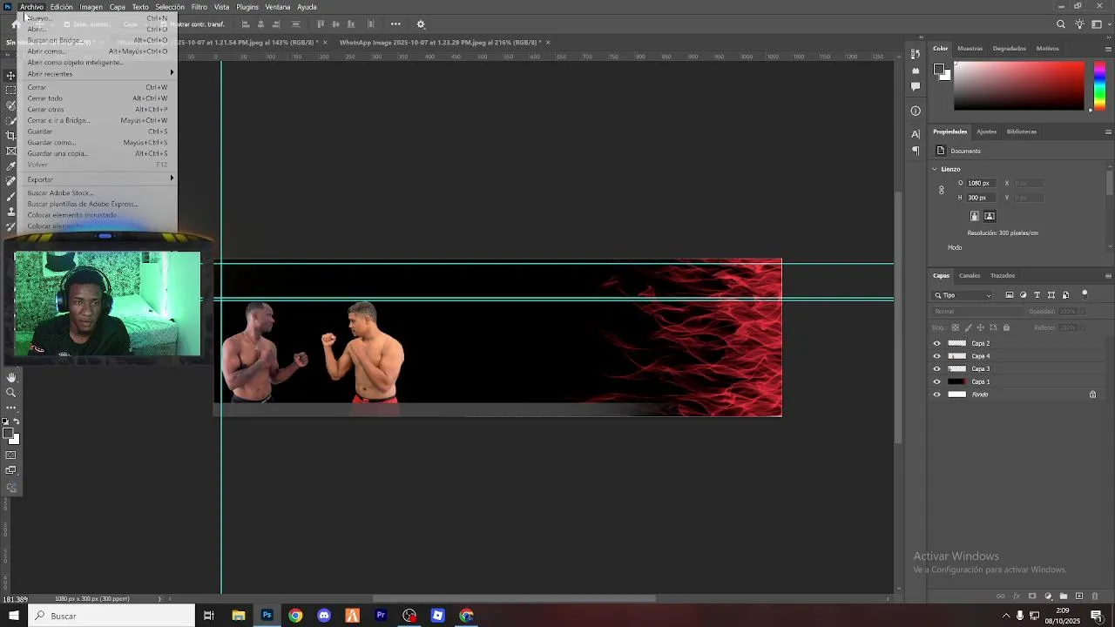Open the Tipo layer filter dropdown

963,295
